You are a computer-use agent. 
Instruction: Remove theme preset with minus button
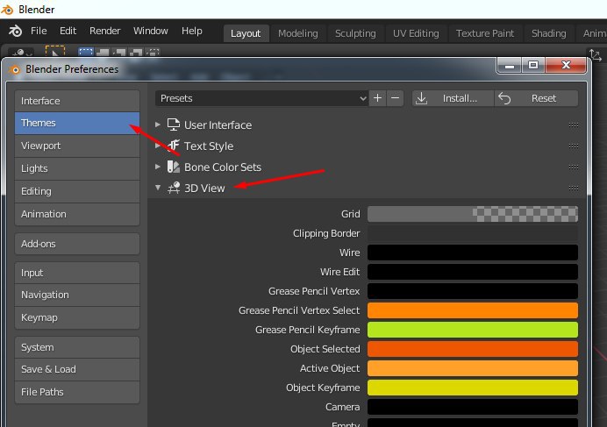395,98
